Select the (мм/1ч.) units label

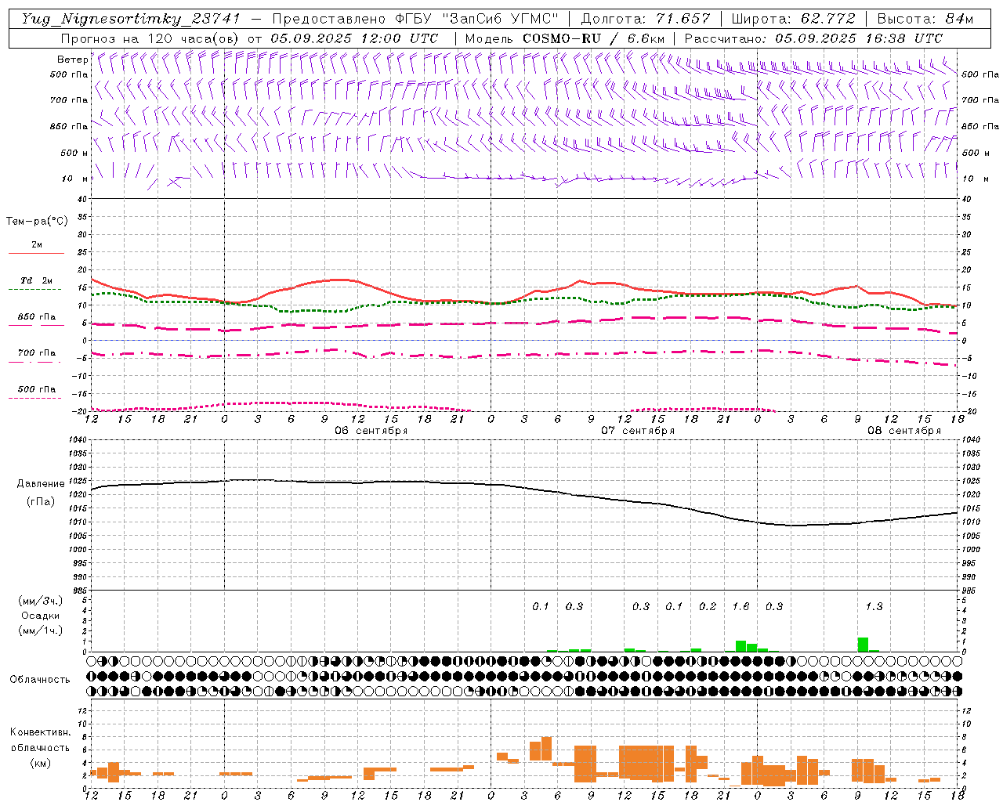pos(40,630)
